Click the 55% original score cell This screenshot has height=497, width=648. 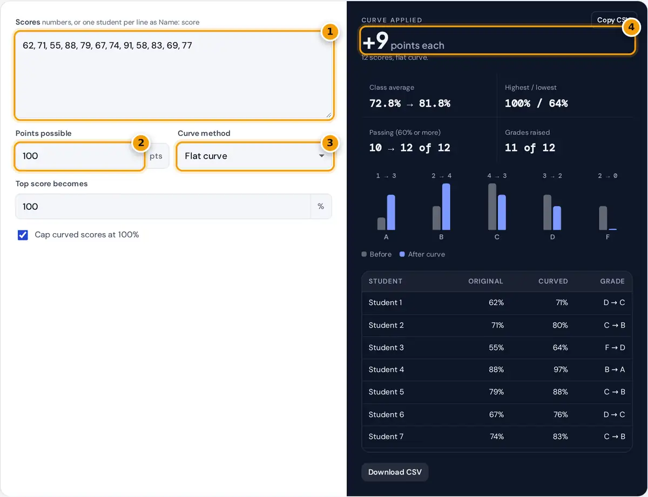pos(496,348)
